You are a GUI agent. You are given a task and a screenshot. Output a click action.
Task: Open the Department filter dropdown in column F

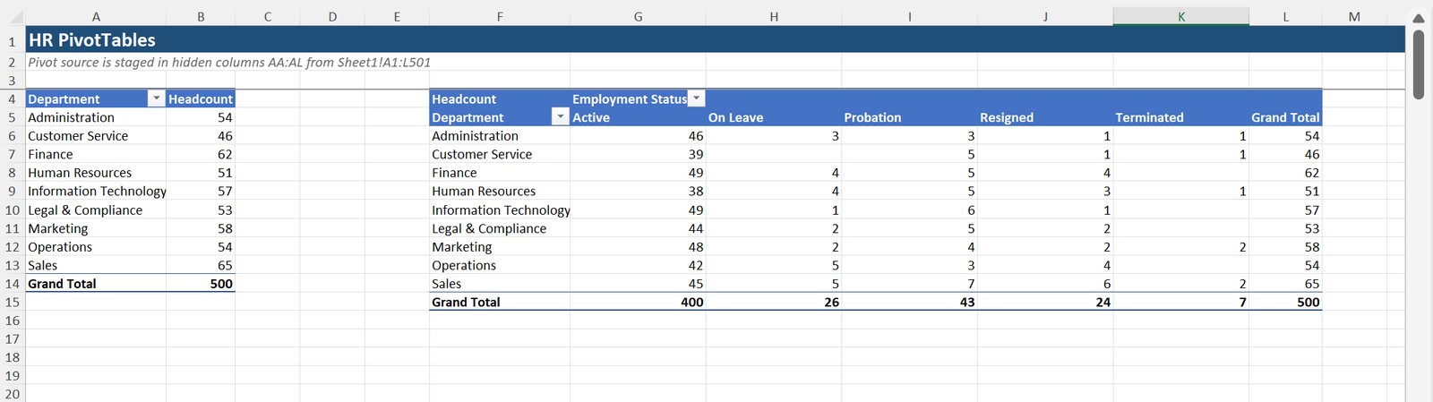coord(561,117)
